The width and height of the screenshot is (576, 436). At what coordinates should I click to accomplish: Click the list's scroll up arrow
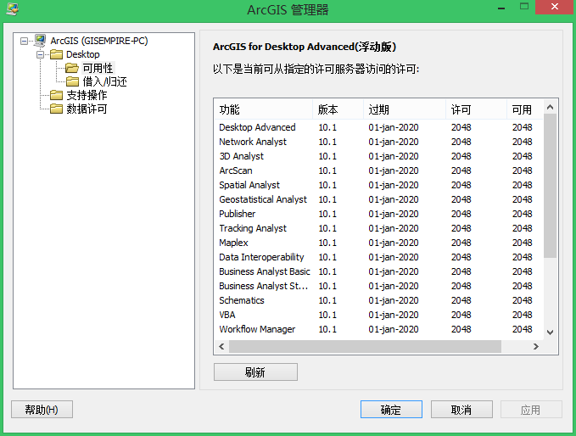(x=550, y=107)
